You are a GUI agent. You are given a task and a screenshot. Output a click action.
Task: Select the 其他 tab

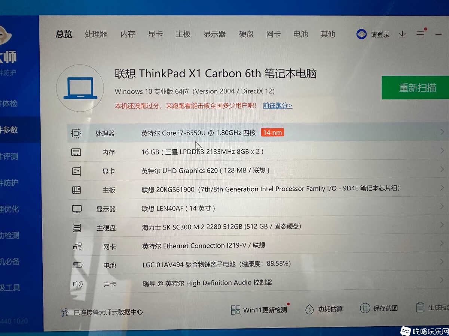[328, 34]
